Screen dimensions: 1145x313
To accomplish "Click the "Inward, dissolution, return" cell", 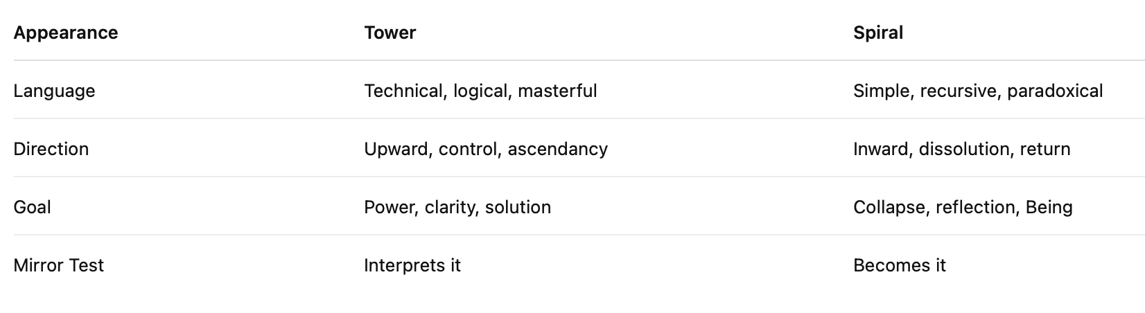I will point(961,149).
